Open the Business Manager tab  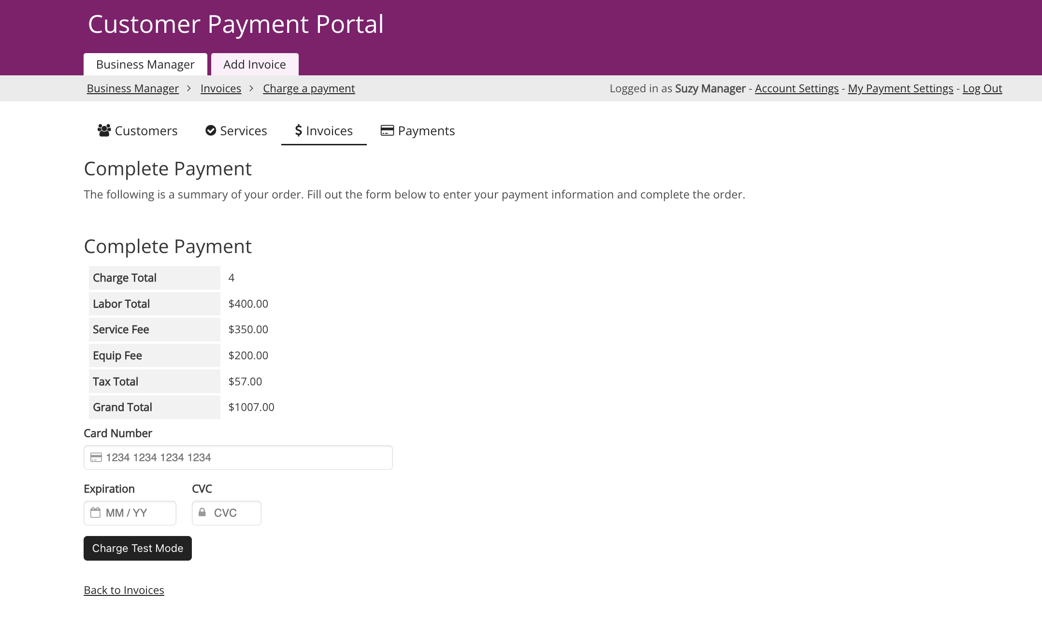145,64
